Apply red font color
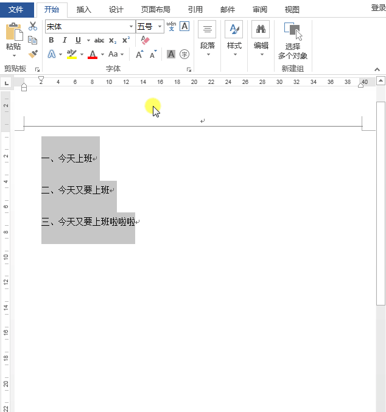This screenshot has height=412, width=386. pyautogui.click(x=93, y=54)
